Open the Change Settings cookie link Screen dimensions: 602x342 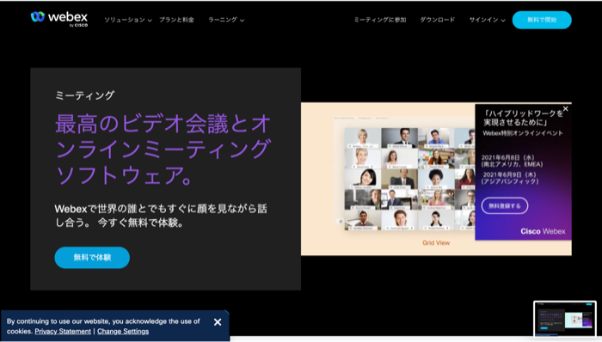click(123, 332)
